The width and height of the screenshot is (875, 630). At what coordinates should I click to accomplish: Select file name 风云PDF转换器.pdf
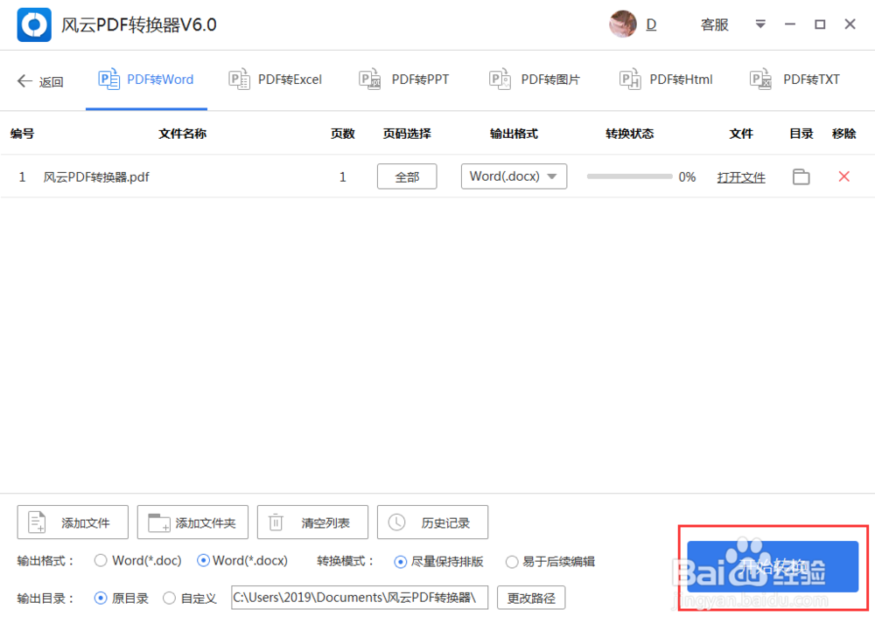pyautogui.click(x=96, y=177)
